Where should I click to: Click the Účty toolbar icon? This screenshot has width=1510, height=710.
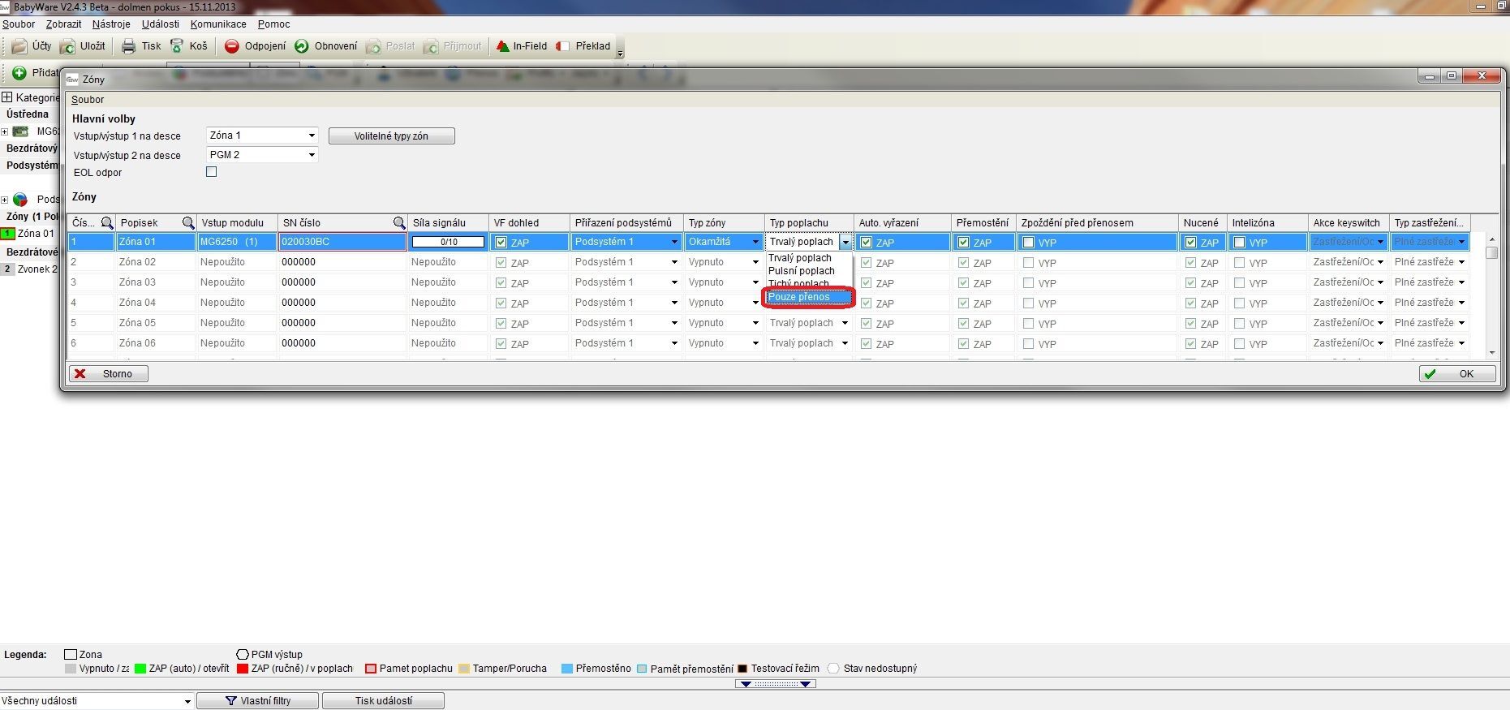coord(19,46)
